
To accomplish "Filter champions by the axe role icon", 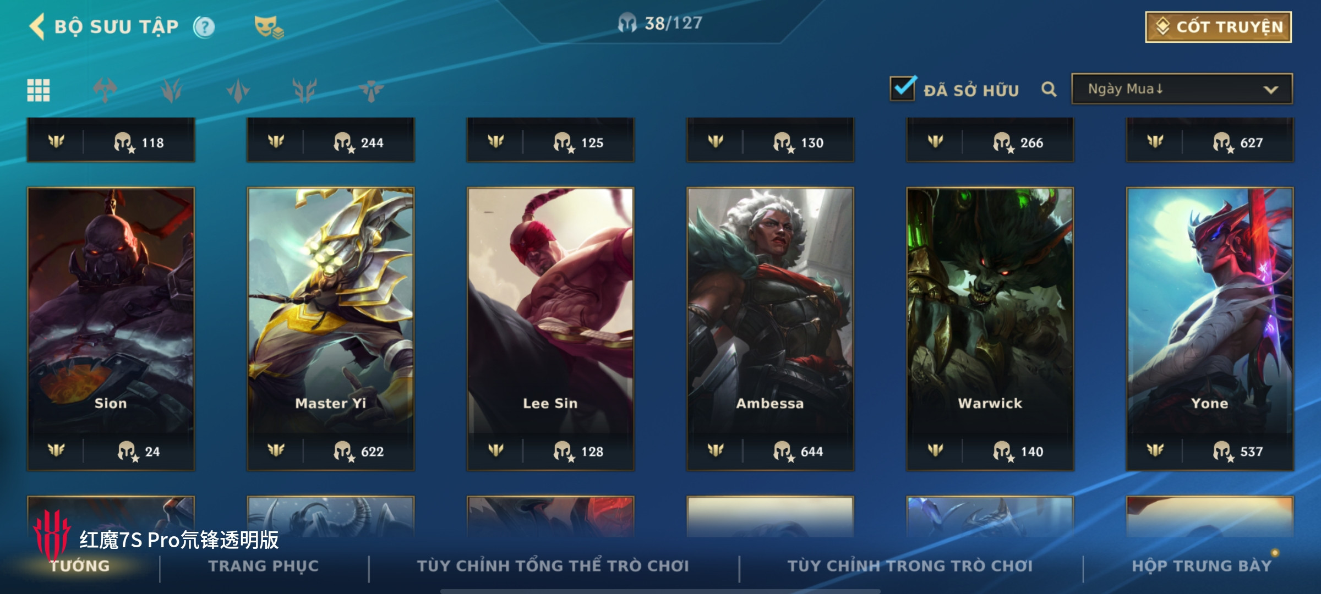I will (x=105, y=90).
